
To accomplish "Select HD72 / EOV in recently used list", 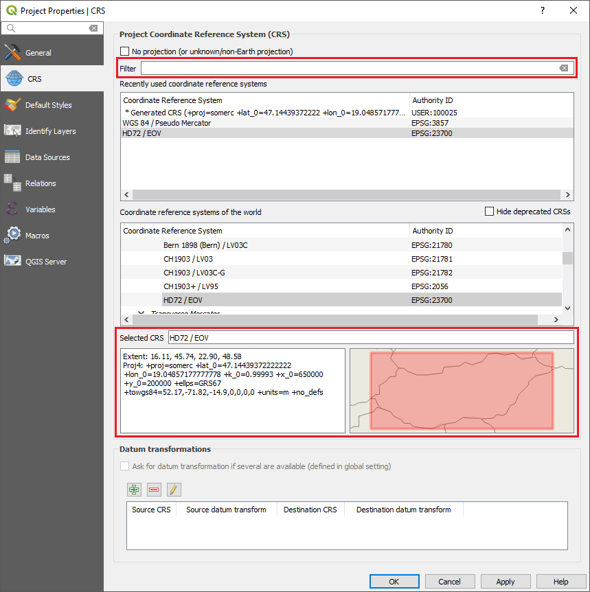I will pos(347,133).
